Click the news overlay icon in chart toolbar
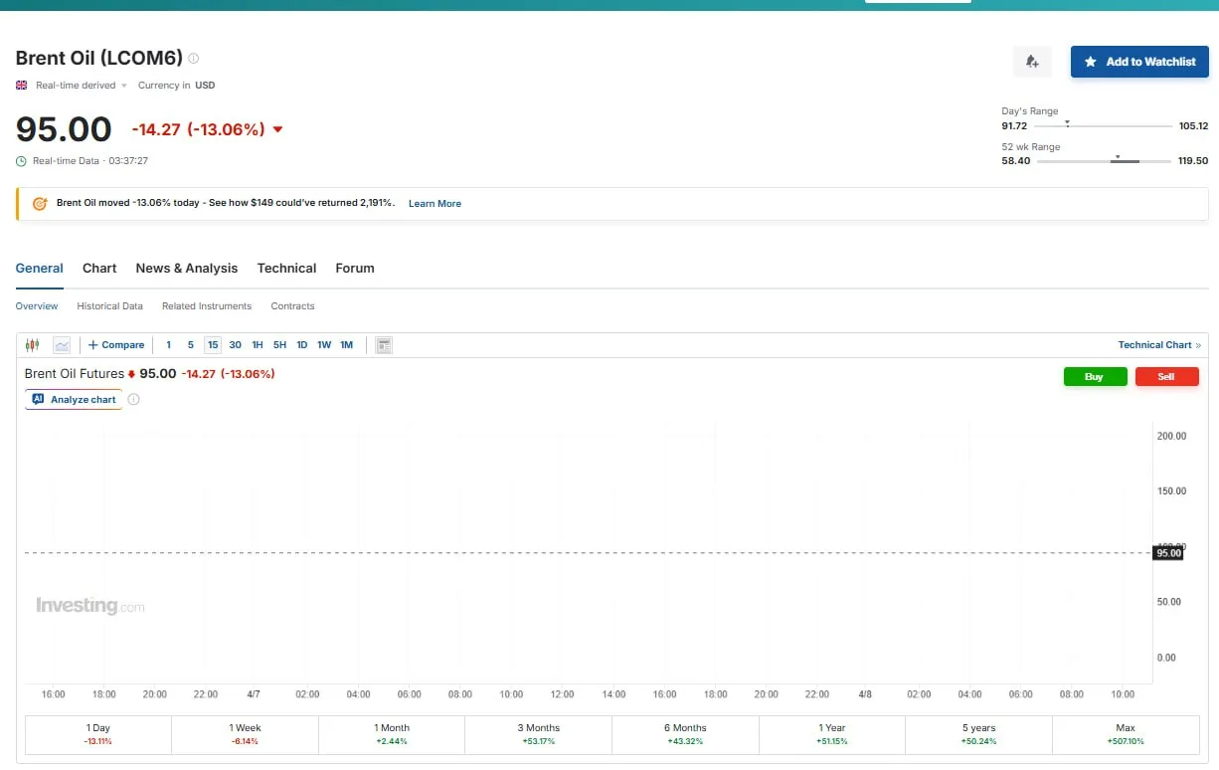 (384, 345)
